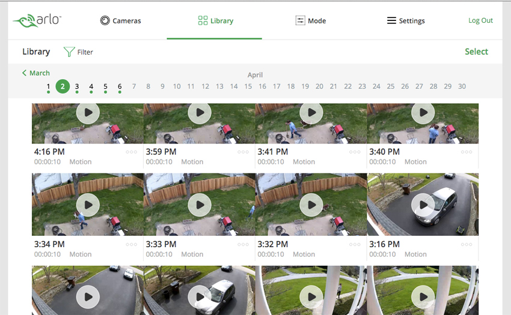The height and width of the screenshot is (315, 511).
Task: Click Select to choose recordings
Action: [x=476, y=52]
